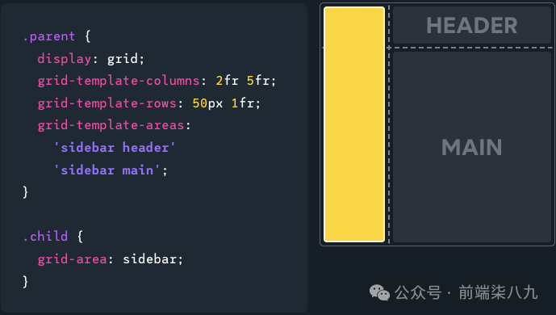
Task: Select the HEADER grid cell
Action: coord(472,25)
